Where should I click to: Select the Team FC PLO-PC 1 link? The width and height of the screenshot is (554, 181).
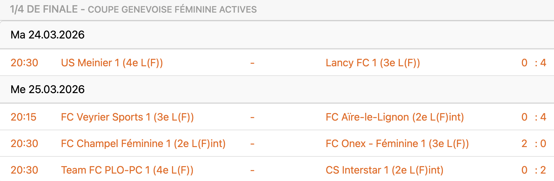pyautogui.click(x=127, y=170)
